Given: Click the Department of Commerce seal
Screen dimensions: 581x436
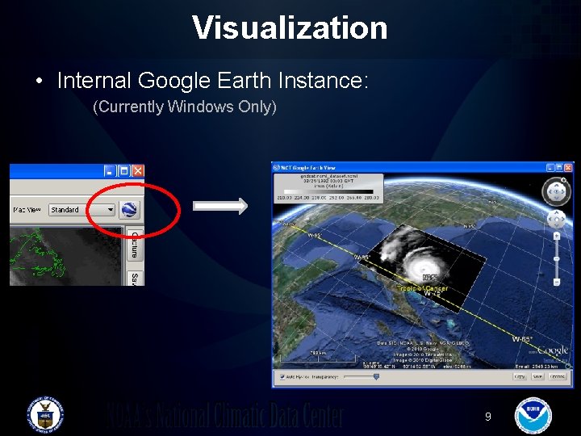Looking at the screenshot, I should click(45, 415).
